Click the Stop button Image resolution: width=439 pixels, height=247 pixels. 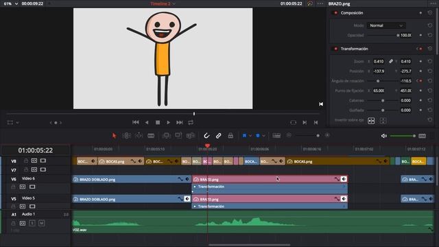pos(158,122)
